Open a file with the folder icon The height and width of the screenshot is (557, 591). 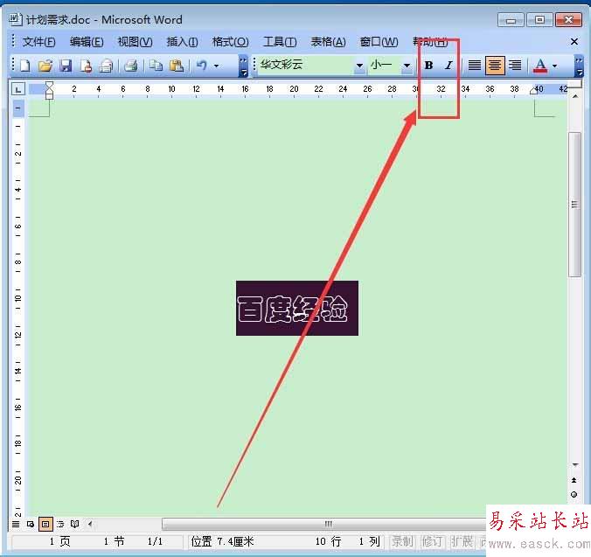point(45,66)
